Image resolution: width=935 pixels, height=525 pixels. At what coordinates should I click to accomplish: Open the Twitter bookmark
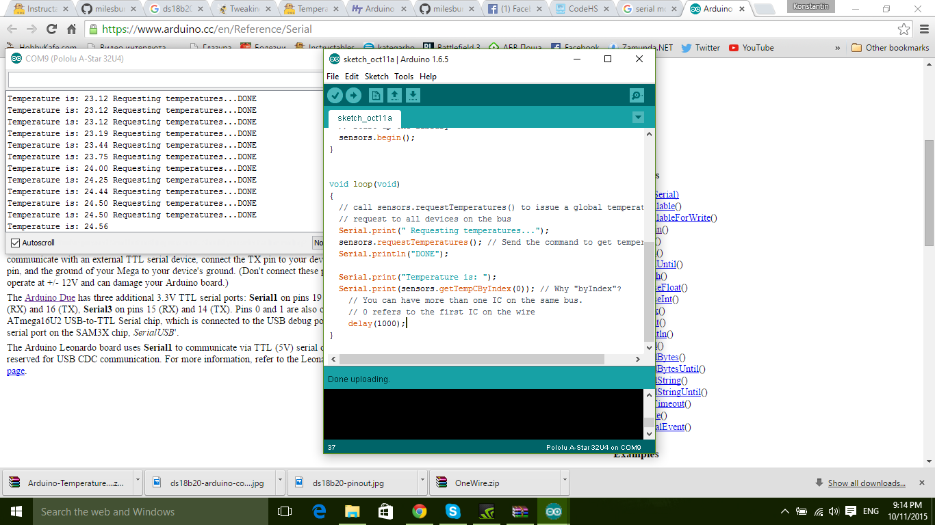pyautogui.click(x=701, y=48)
